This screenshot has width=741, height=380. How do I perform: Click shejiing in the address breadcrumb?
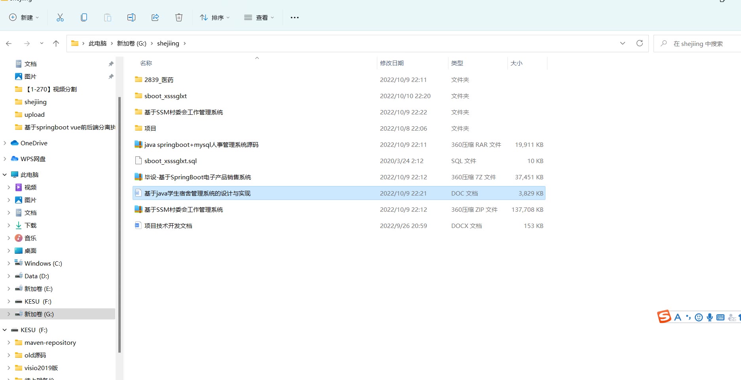point(168,44)
